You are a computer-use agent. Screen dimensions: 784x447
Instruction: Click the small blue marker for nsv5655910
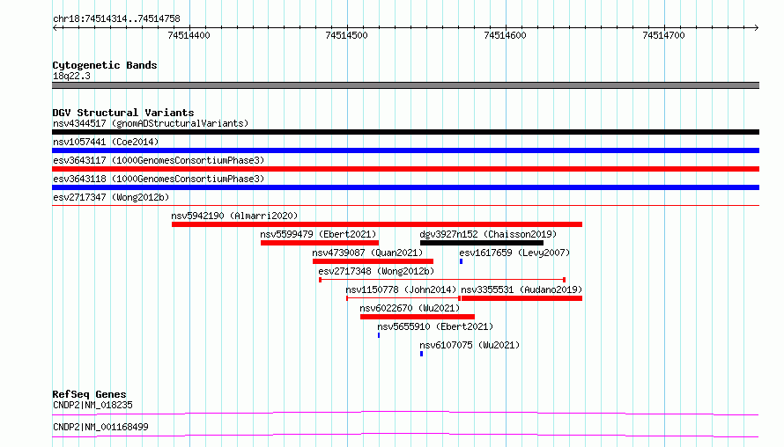click(379, 335)
